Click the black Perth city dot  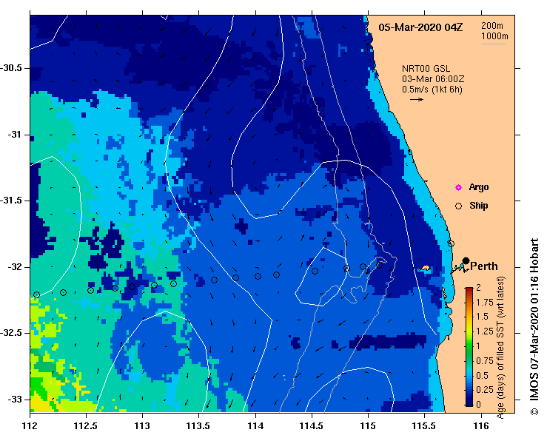coord(466,261)
